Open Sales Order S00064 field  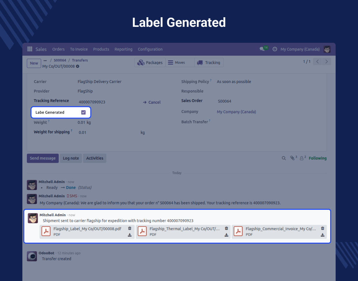tap(224, 101)
